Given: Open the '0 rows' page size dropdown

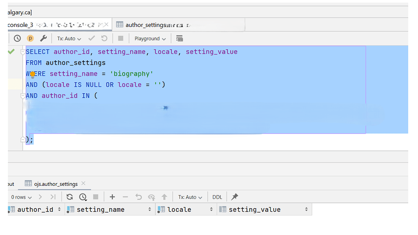Looking at the screenshot, I should tap(21, 197).
